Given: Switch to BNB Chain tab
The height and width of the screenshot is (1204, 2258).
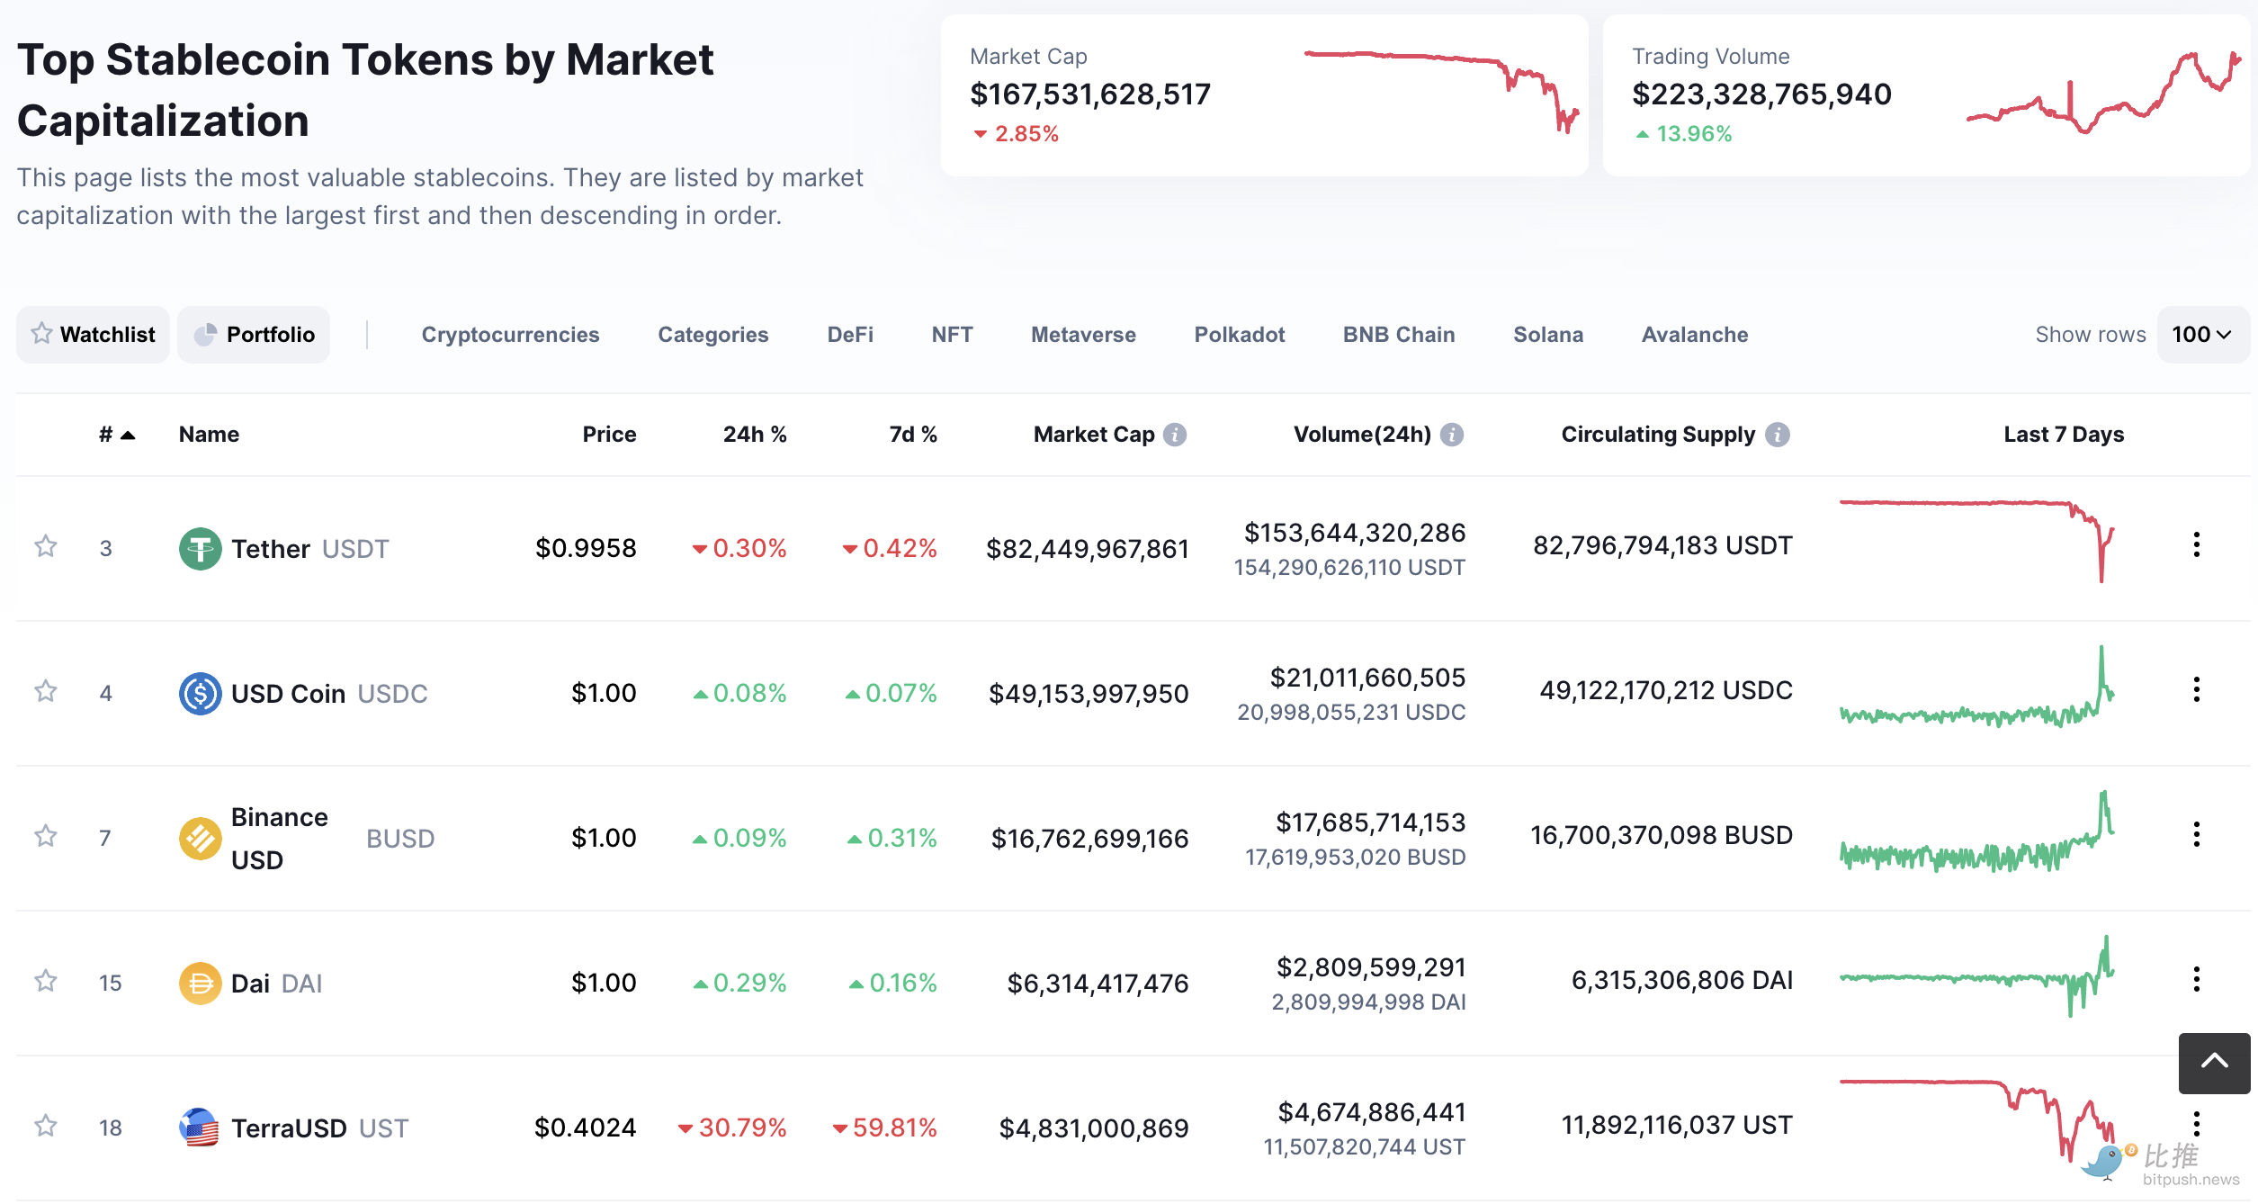Looking at the screenshot, I should (1399, 335).
